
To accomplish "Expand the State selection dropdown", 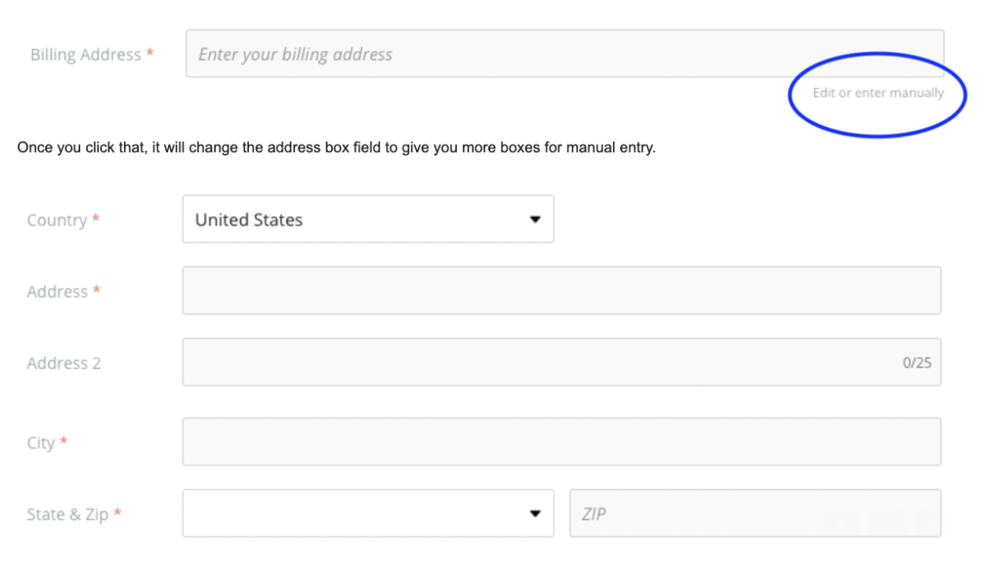I will pyautogui.click(x=368, y=514).
